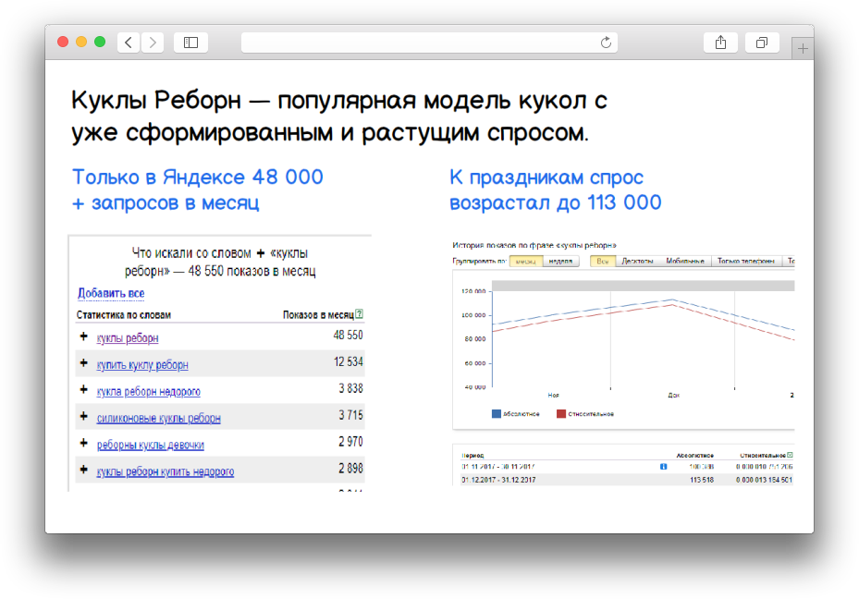Go back with the browser back arrow
This screenshot has width=859, height=599.
point(129,43)
